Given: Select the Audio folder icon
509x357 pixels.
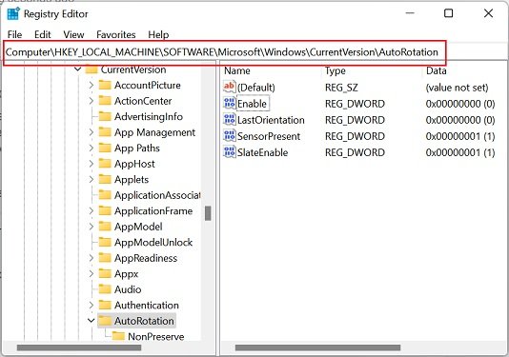Looking at the screenshot, I should click(105, 289).
